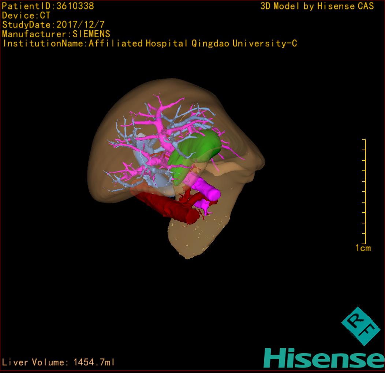385x373 pixels.
Task: Click the Liver Volume: 1454.7ml readout
Action: (x=59, y=362)
